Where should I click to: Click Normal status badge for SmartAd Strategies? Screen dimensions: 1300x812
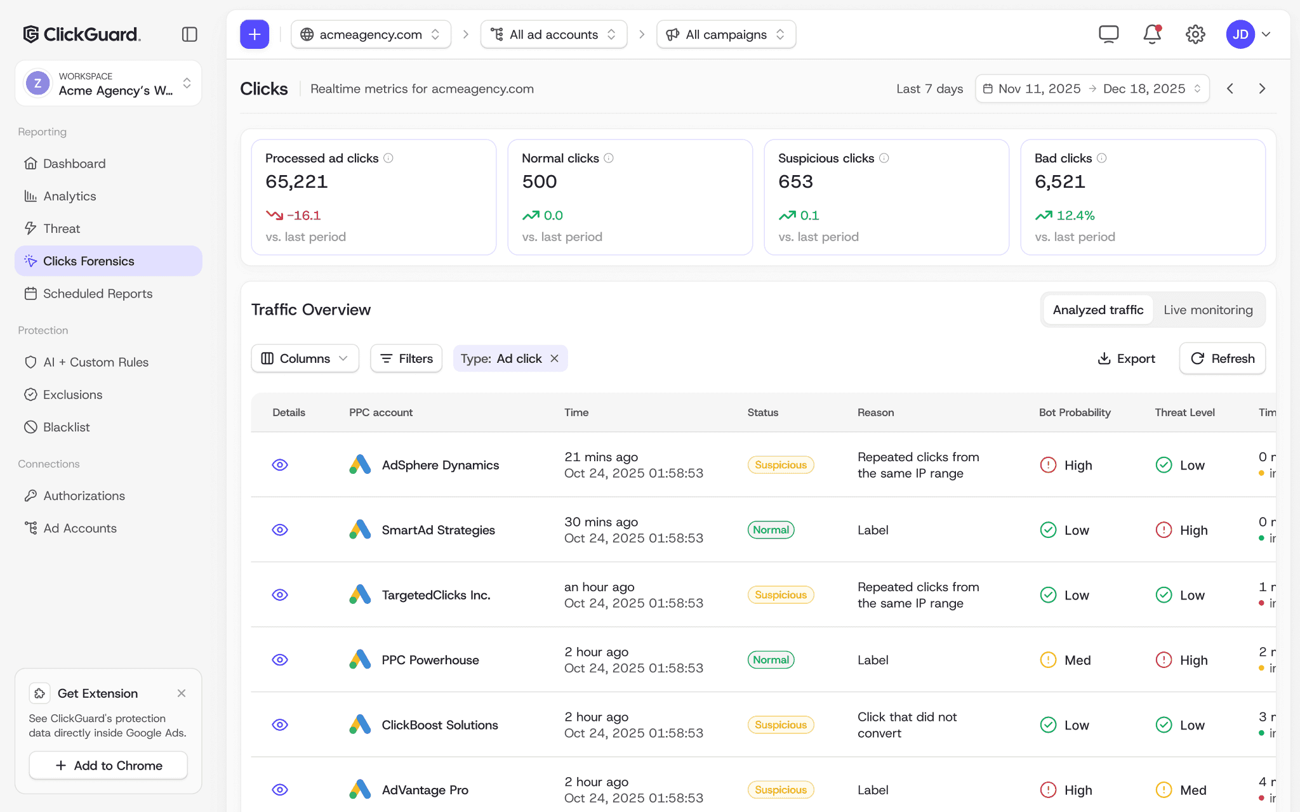tap(771, 530)
